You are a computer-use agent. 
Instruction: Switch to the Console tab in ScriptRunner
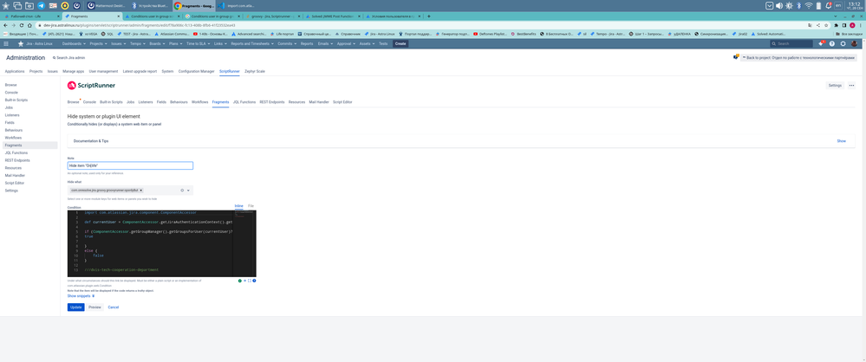click(x=89, y=102)
